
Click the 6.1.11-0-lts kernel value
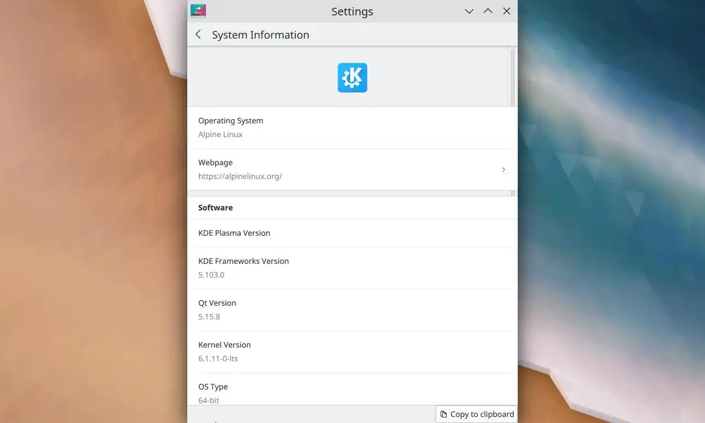click(x=218, y=359)
